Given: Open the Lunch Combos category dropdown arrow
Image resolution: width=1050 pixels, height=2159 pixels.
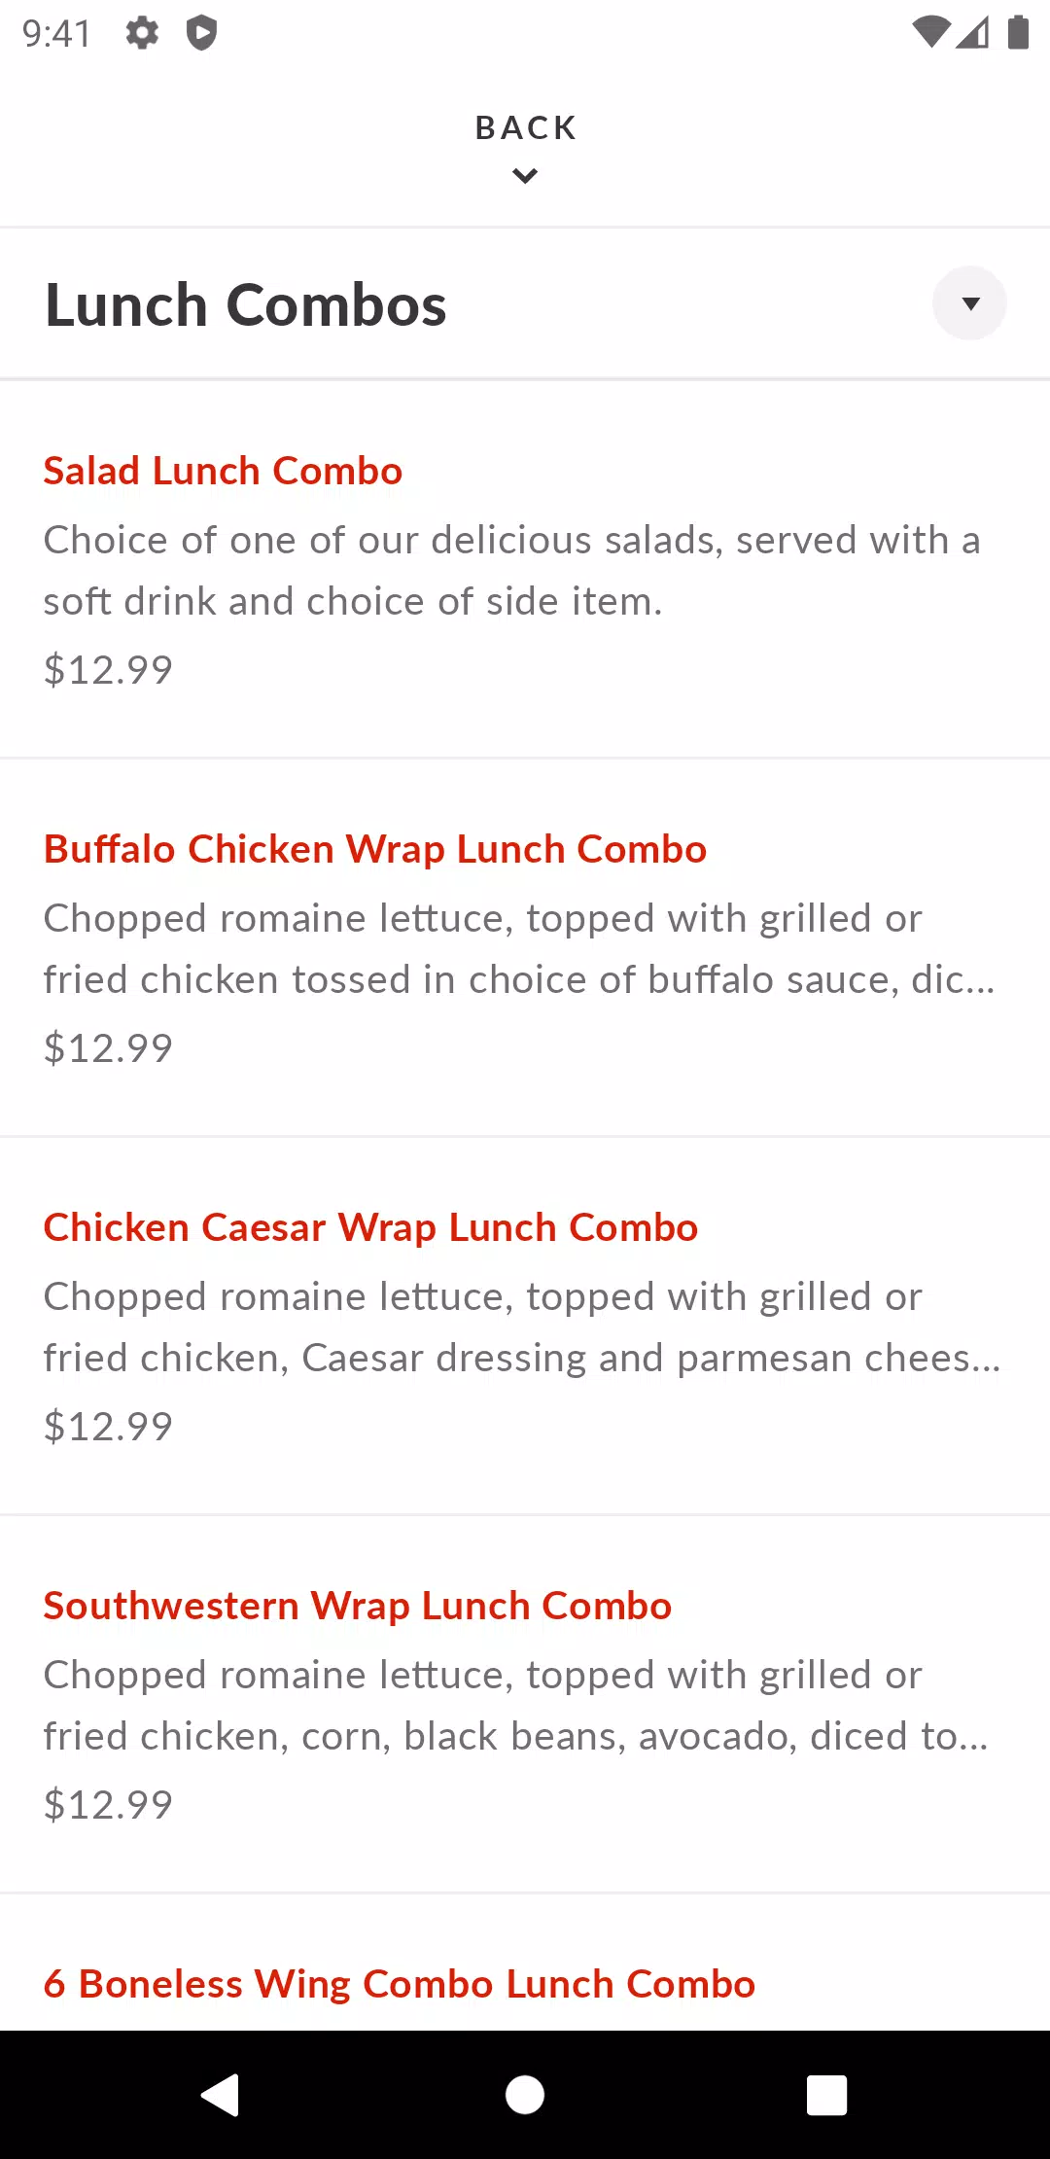Looking at the screenshot, I should 969,303.
